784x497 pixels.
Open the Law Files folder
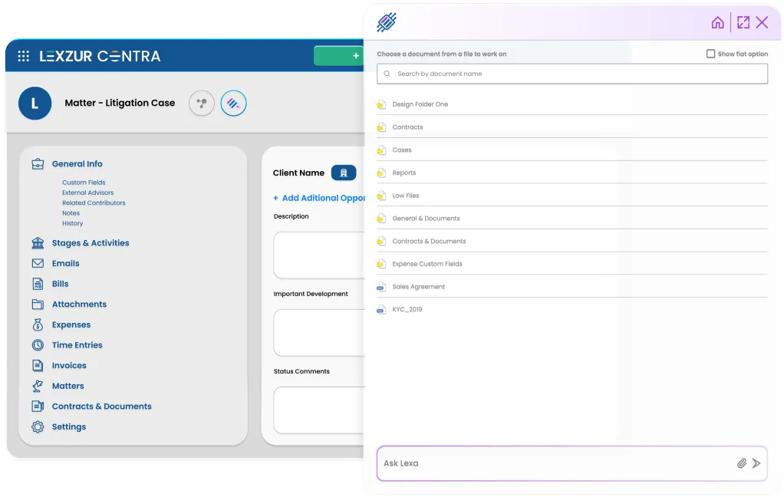pos(572,196)
